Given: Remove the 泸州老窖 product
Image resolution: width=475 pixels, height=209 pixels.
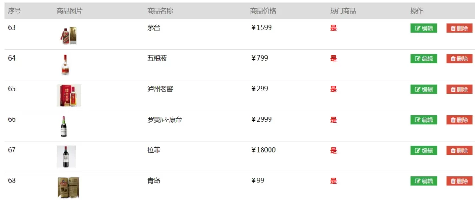Looking at the screenshot, I should (459, 89).
